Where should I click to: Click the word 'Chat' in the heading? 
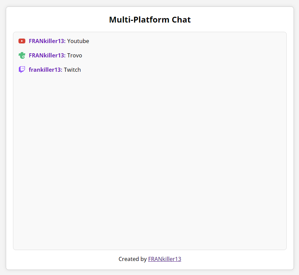tap(181, 19)
